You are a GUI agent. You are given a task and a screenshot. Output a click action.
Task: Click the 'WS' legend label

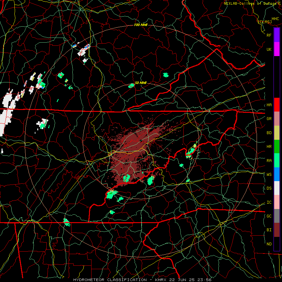[269, 174]
